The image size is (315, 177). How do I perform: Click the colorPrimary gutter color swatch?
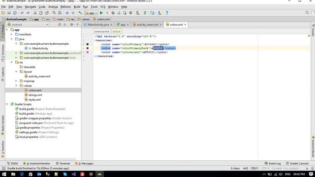(88, 44)
